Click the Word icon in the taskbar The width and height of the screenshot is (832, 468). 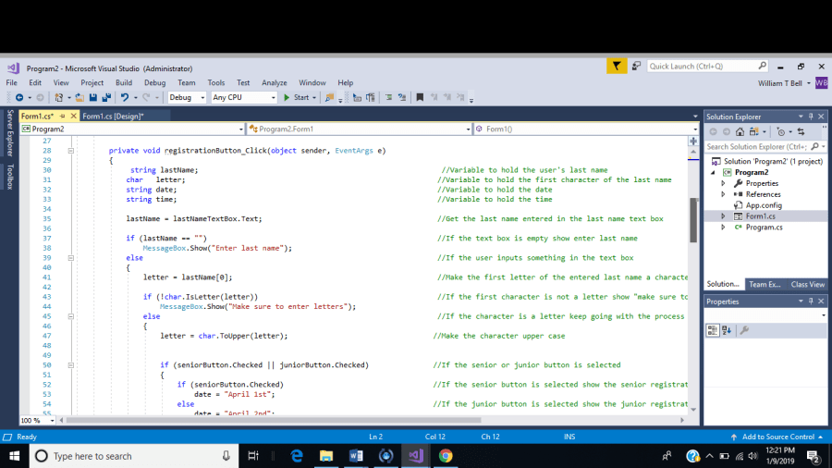click(356, 456)
